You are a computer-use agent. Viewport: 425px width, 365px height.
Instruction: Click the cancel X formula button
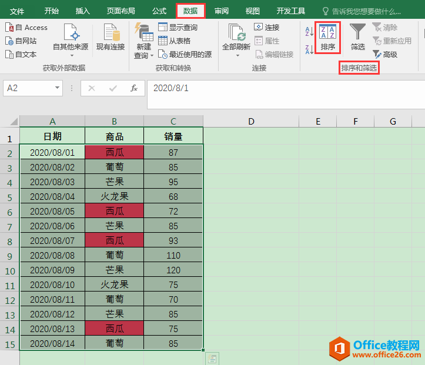[x=92, y=88]
